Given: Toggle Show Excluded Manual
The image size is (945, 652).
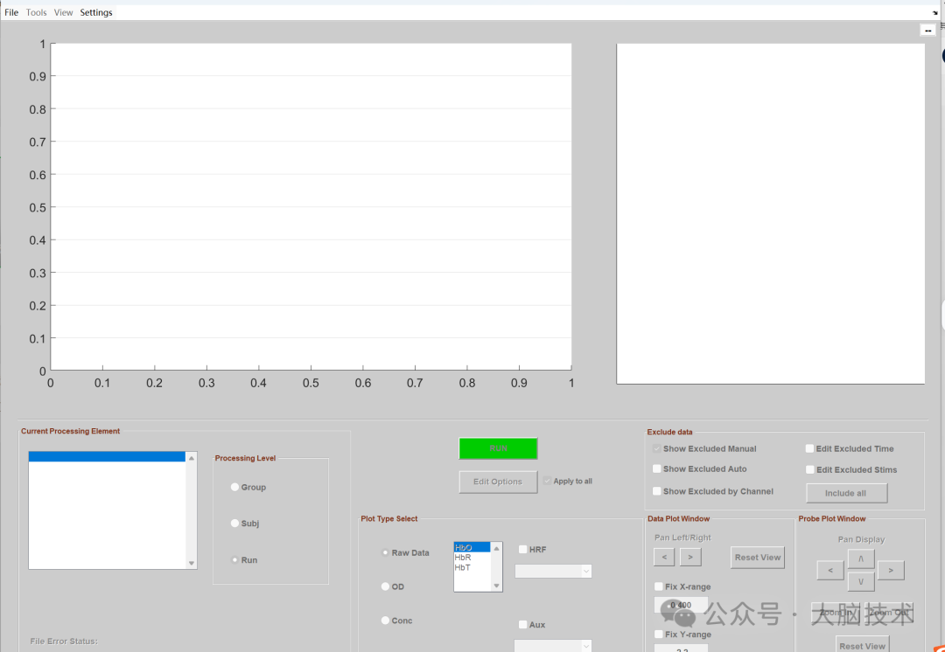Looking at the screenshot, I should pyautogui.click(x=657, y=448).
